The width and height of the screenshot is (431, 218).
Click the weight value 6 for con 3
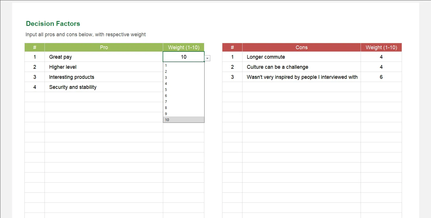(x=381, y=77)
